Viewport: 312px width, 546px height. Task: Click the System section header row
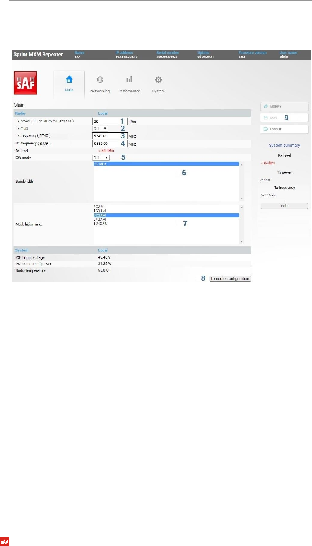[132, 250]
